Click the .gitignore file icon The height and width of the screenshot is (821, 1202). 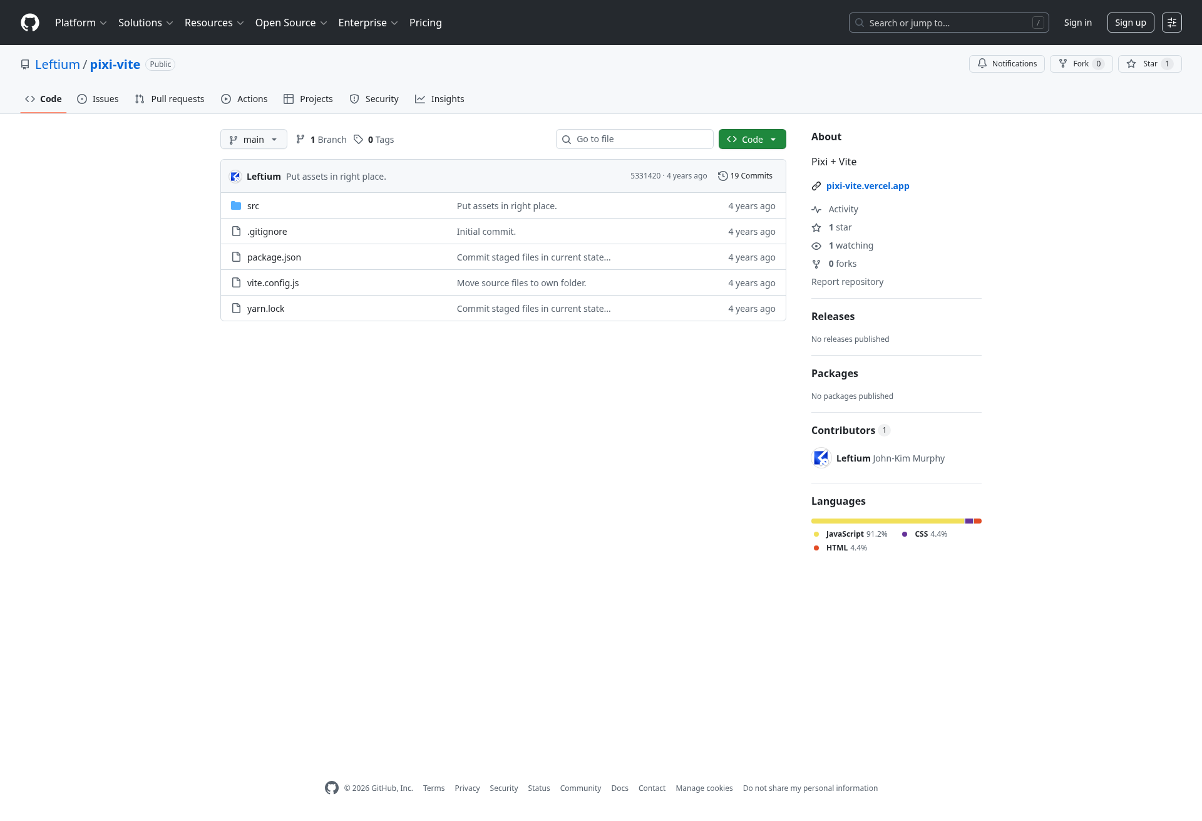point(236,231)
